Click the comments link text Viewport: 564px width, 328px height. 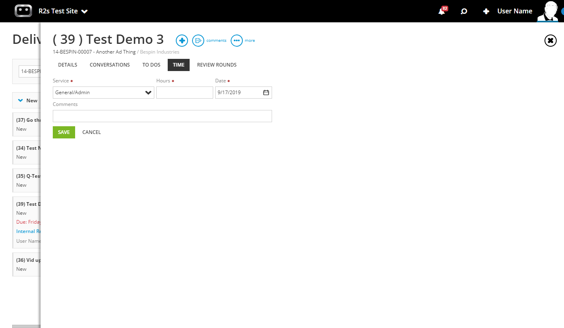click(216, 41)
